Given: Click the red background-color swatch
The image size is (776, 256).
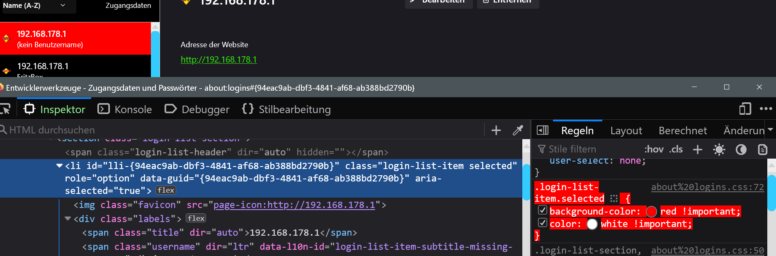Looking at the screenshot, I should click(x=651, y=212).
